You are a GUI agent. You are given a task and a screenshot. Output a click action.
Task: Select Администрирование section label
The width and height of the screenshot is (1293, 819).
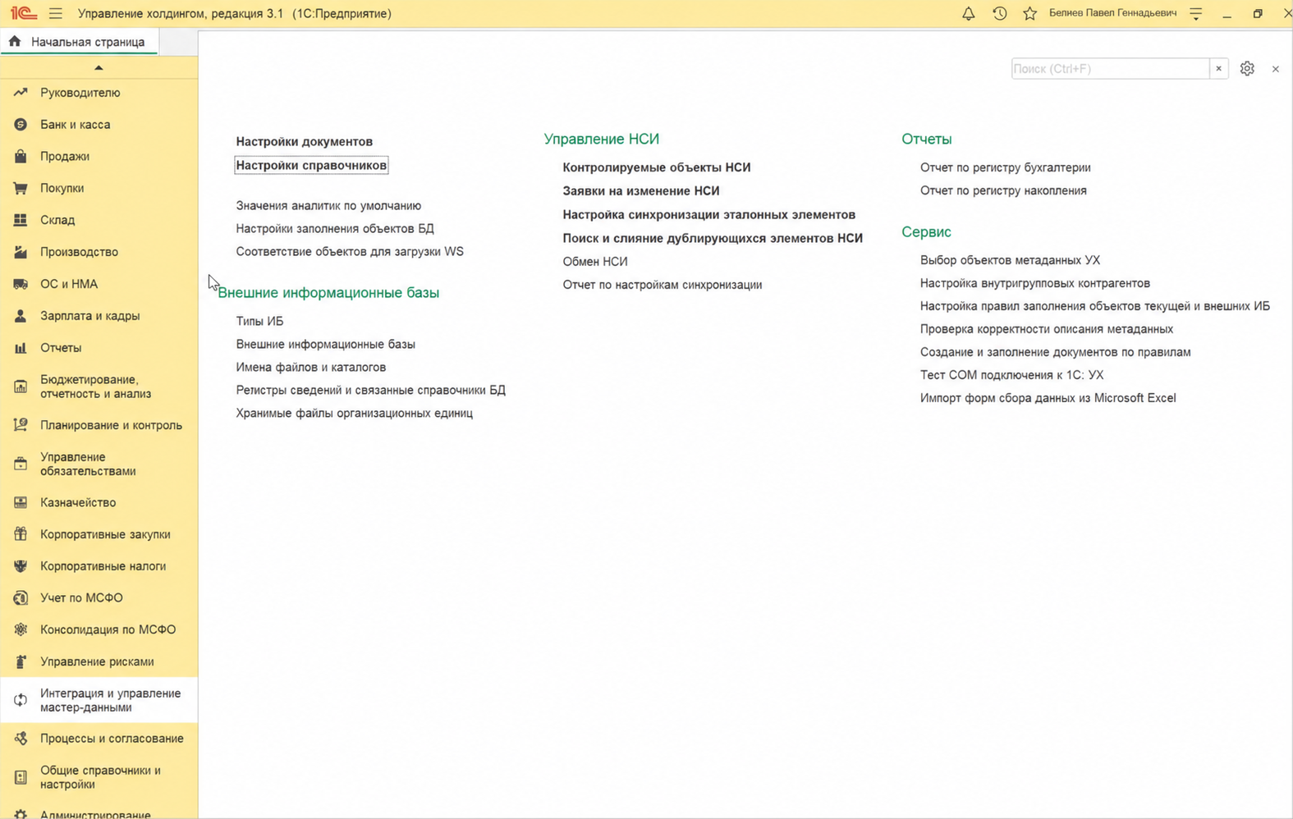95,814
